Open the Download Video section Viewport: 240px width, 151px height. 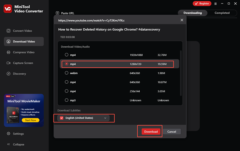pos(24,41)
